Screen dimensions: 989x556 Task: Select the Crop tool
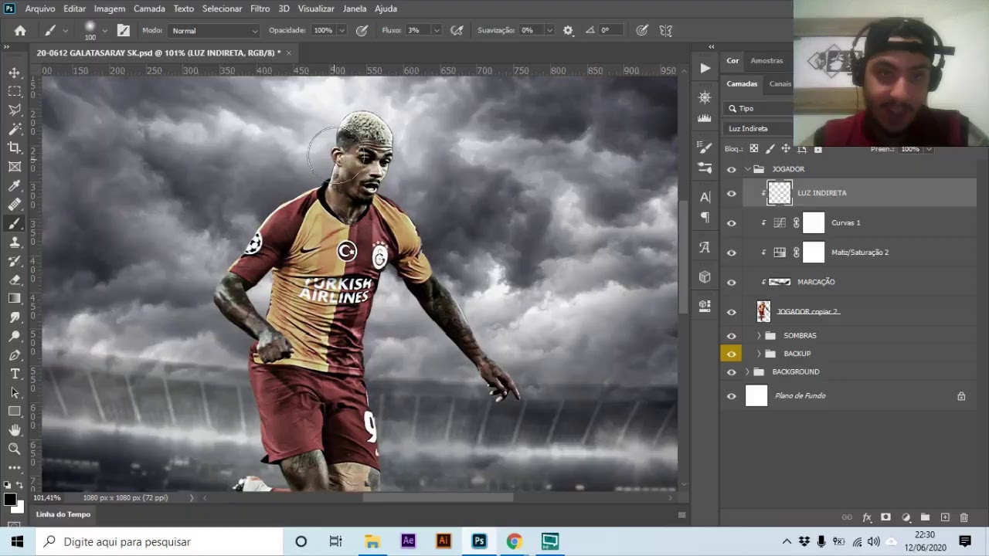[x=15, y=147]
